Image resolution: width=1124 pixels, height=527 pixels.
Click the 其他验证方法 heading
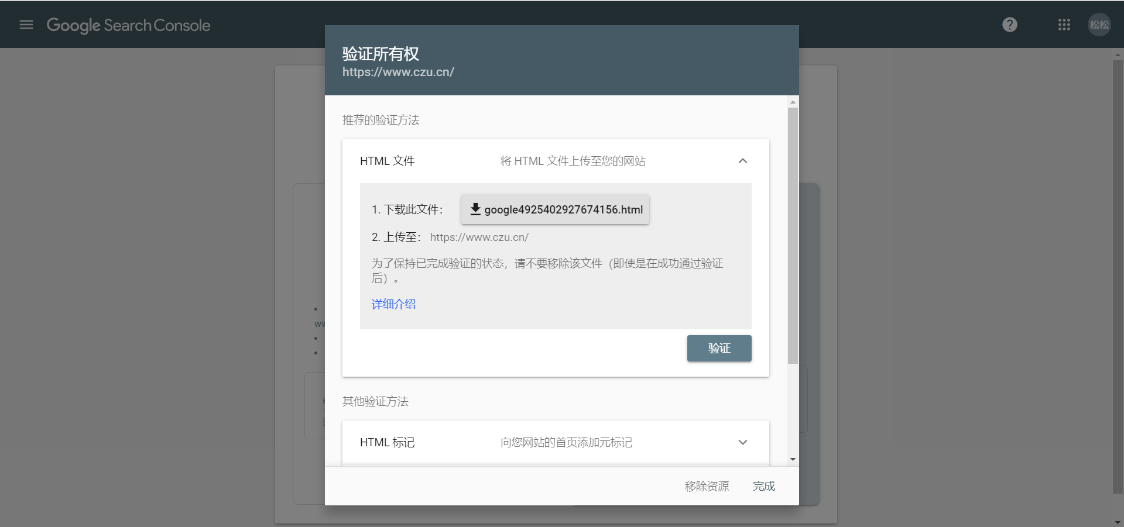click(x=375, y=401)
